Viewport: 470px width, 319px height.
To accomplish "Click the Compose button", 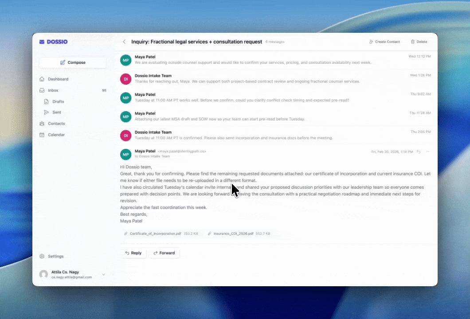I will pos(72,62).
